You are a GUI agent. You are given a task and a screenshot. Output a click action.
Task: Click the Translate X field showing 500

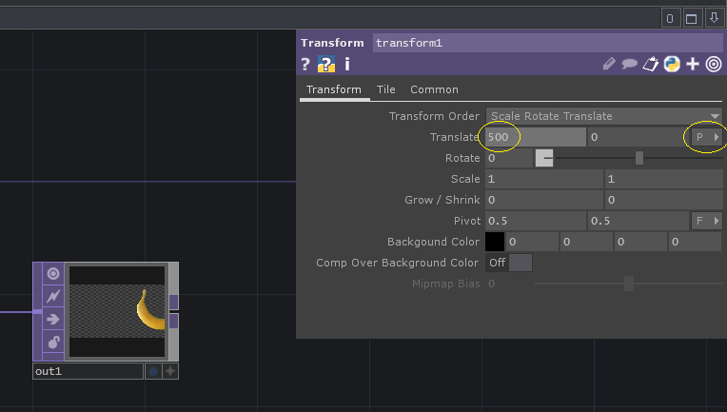point(535,138)
